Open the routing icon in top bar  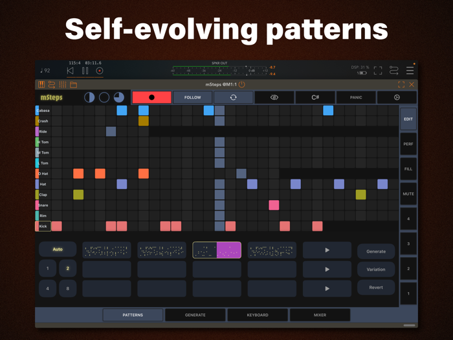(x=393, y=71)
